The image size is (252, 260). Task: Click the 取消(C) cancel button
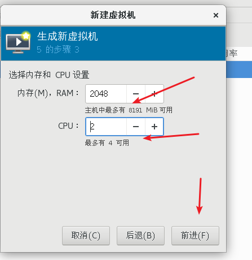coord(86,236)
